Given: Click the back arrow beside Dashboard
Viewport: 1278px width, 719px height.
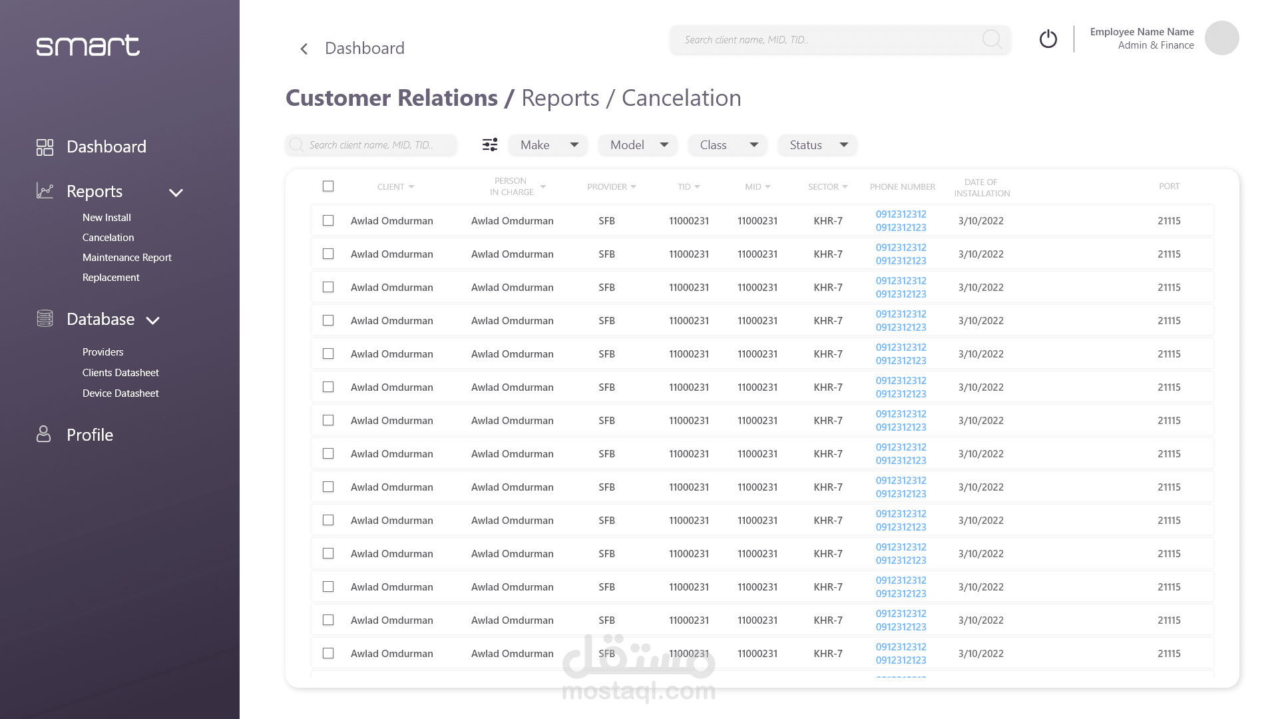Looking at the screenshot, I should pyautogui.click(x=304, y=49).
